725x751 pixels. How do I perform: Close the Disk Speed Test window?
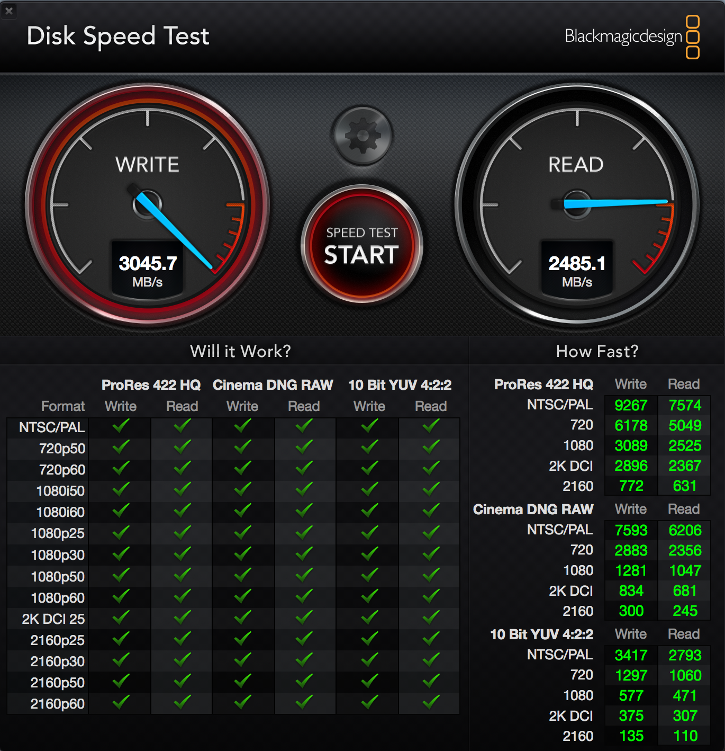9,10
